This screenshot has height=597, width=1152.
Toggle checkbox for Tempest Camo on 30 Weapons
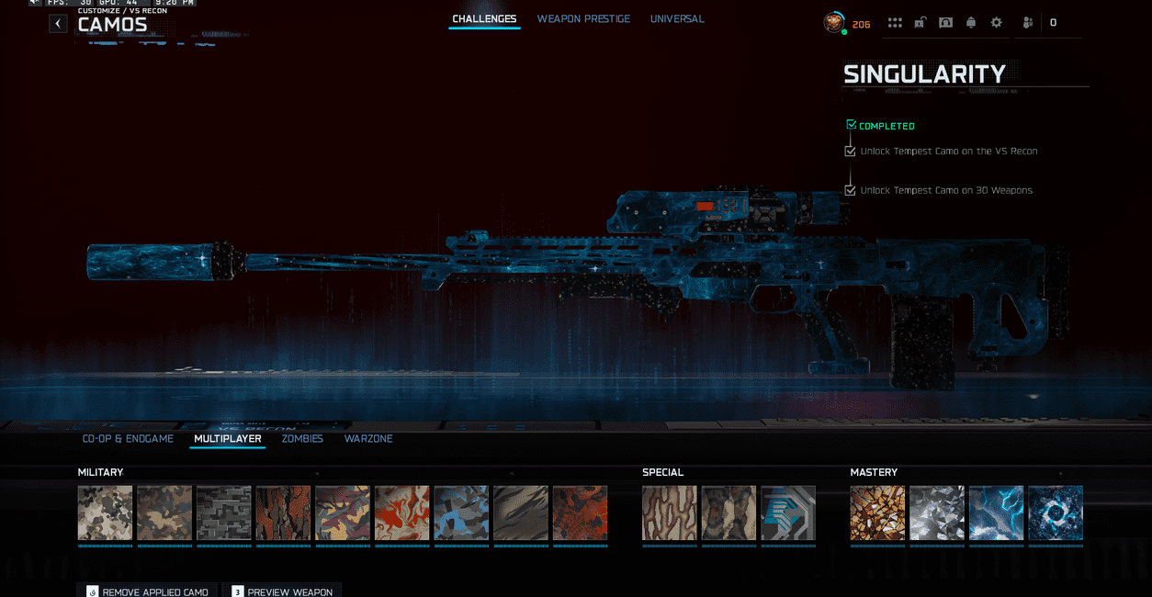[851, 190]
